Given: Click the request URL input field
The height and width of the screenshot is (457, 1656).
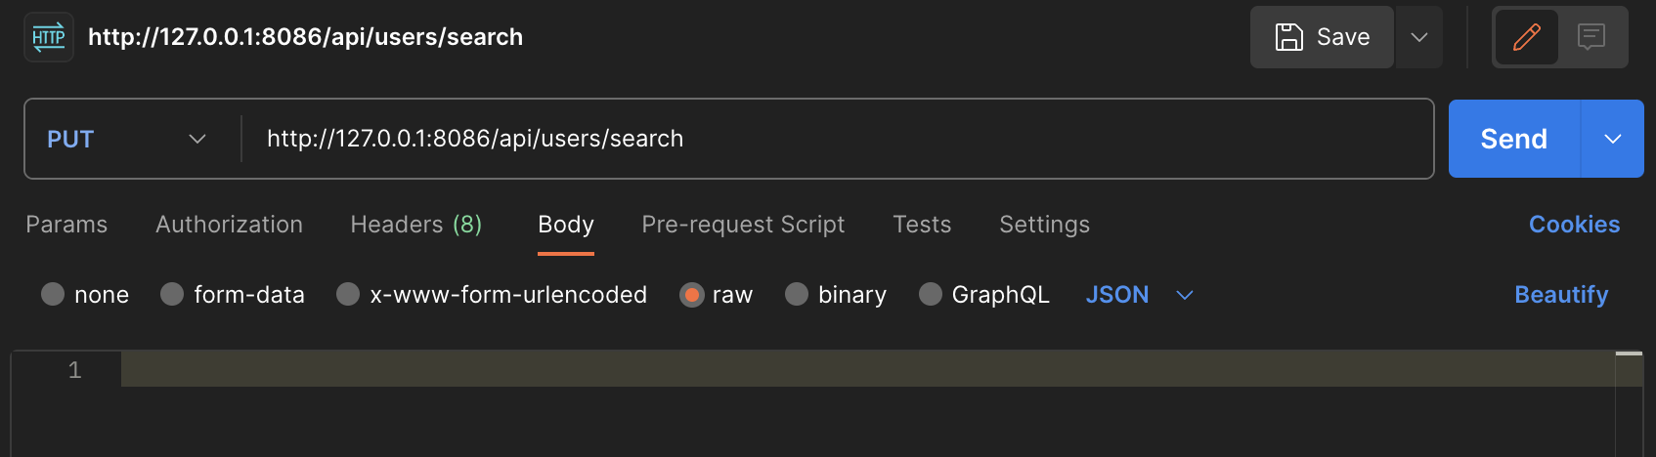Looking at the screenshot, I should [837, 139].
